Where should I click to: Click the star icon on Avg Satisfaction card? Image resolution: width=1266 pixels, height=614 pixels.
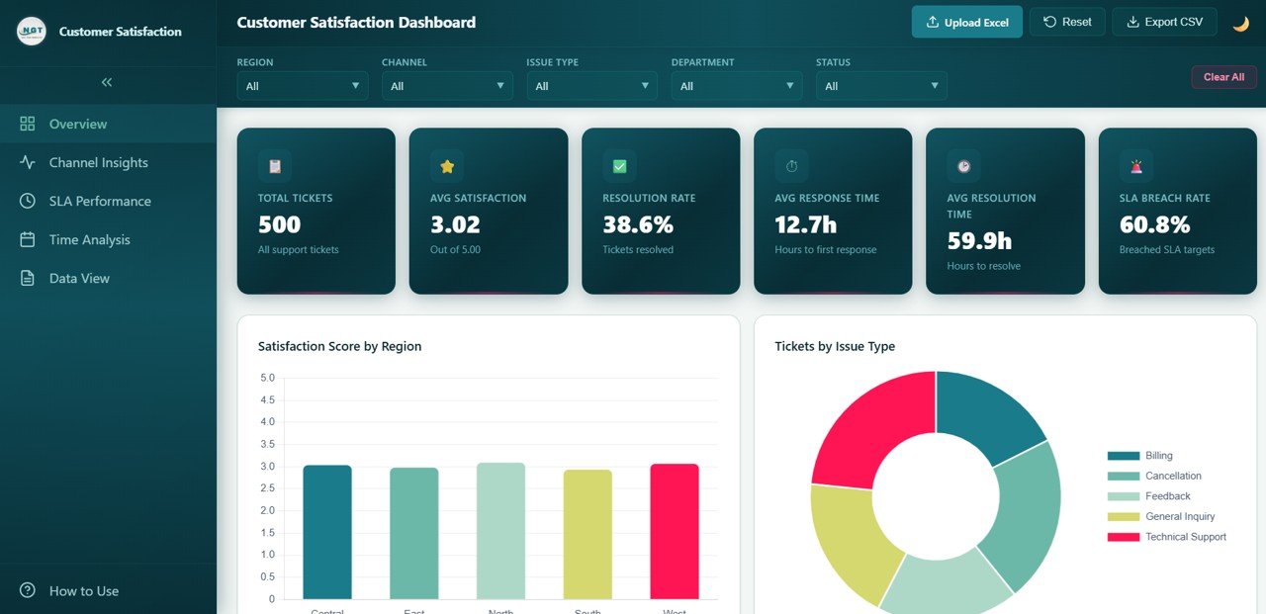coord(446,165)
